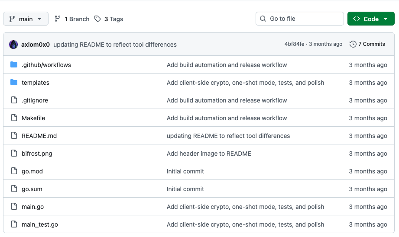Click '3 months ago' in the bifrost.png row
The height and width of the screenshot is (237, 399).
point(368,154)
